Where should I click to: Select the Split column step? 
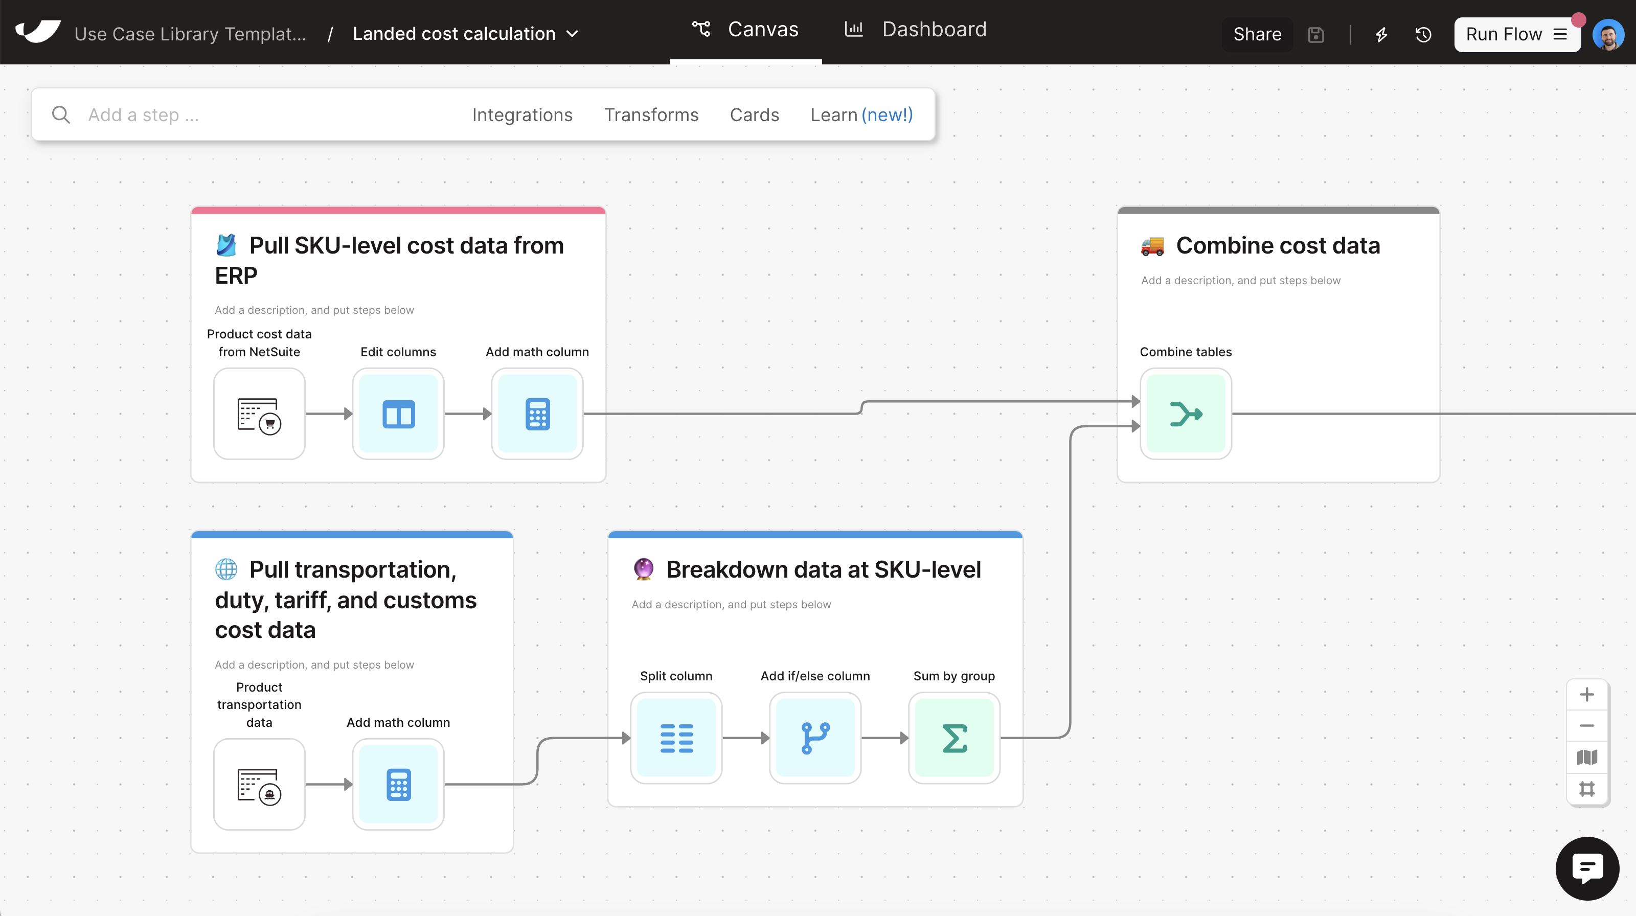[x=676, y=738]
